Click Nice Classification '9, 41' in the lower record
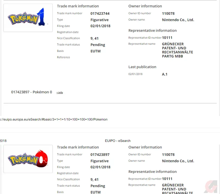 coord(94,180)
